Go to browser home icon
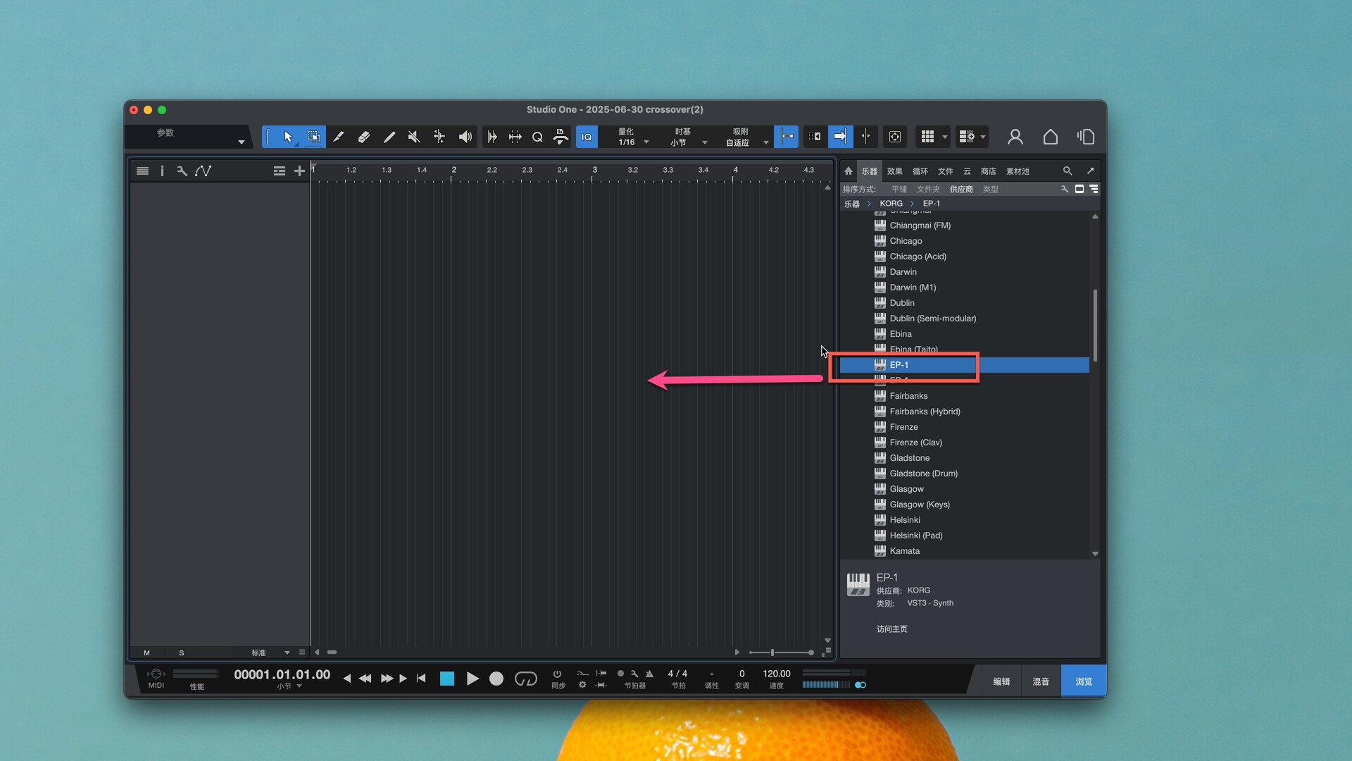This screenshot has height=761, width=1352. click(849, 171)
